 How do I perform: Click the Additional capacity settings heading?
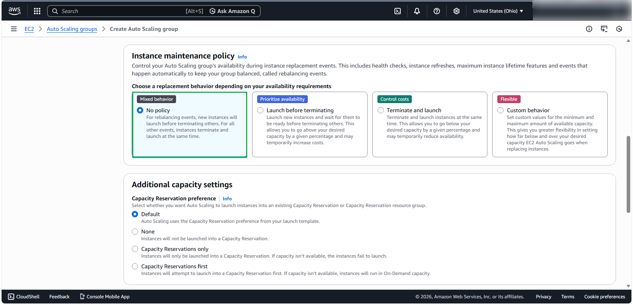coord(182,185)
